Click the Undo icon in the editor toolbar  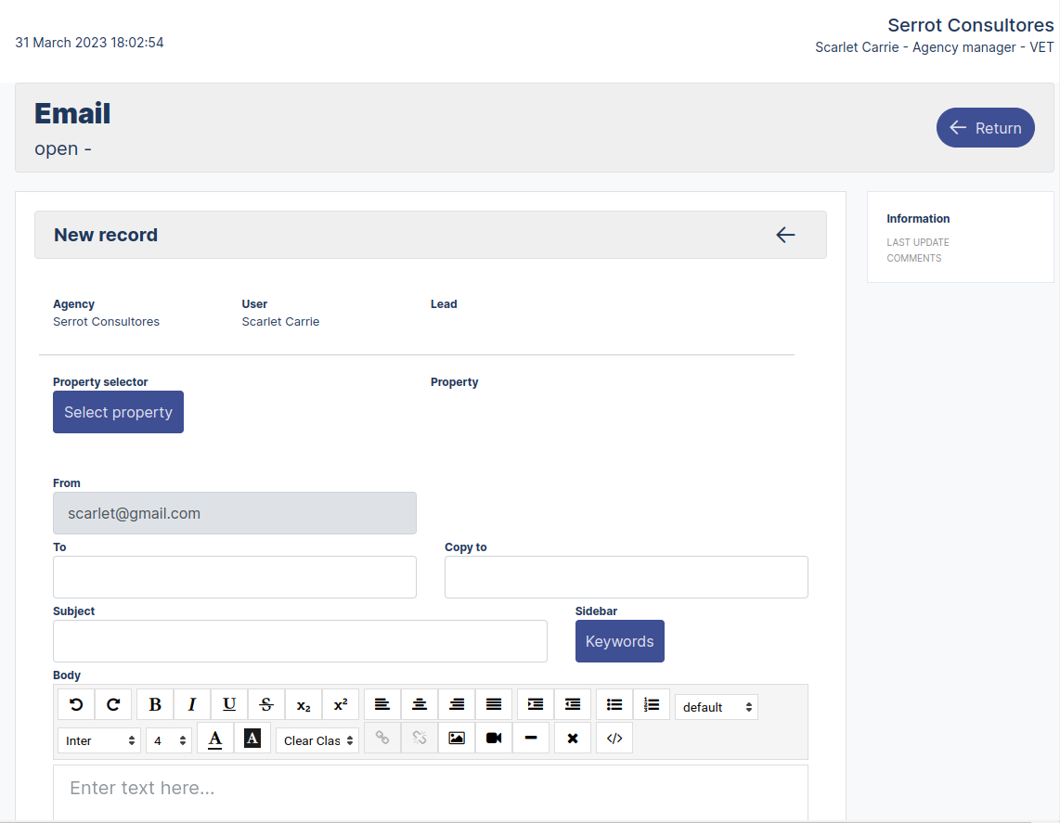click(75, 704)
